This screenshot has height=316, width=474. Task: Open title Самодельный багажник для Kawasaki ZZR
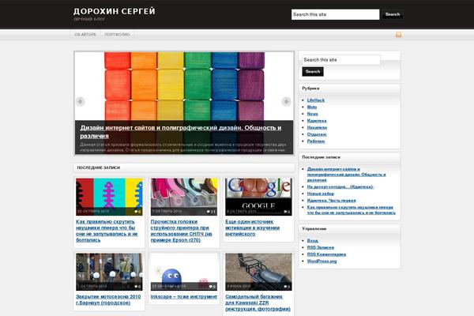(258, 303)
